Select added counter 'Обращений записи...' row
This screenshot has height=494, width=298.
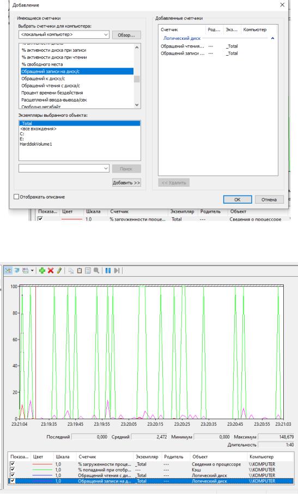(x=217, y=53)
